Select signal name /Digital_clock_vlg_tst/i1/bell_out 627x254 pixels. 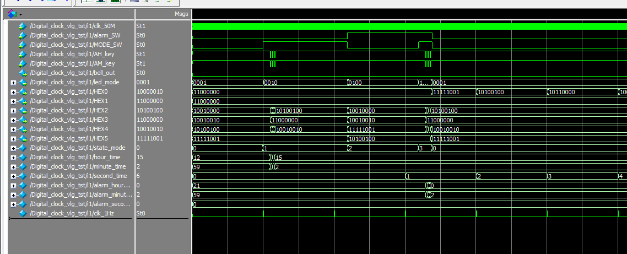pos(72,73)
